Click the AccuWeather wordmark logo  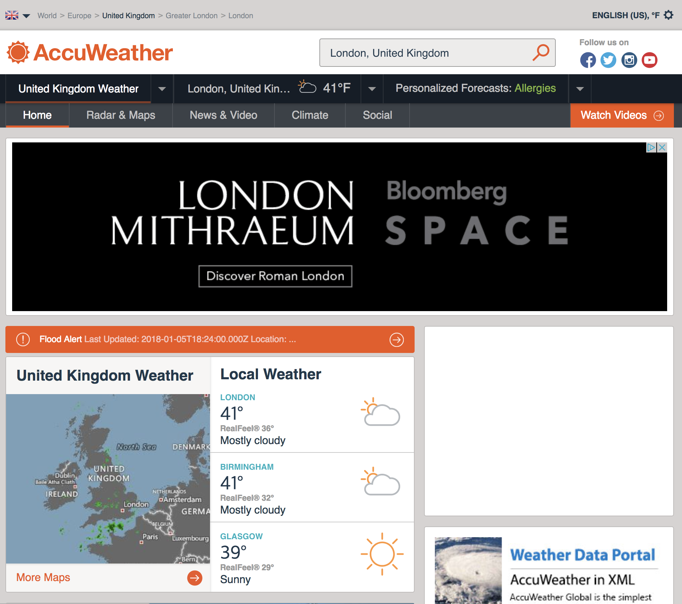(103, 53)
